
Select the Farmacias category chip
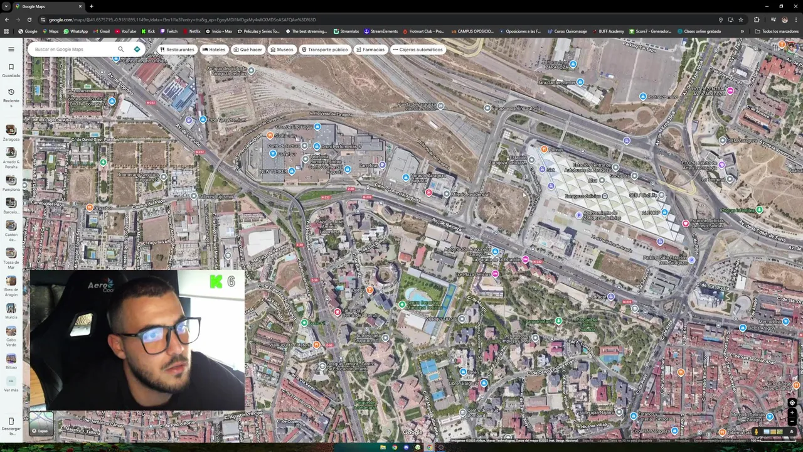(x=370, y=50)
